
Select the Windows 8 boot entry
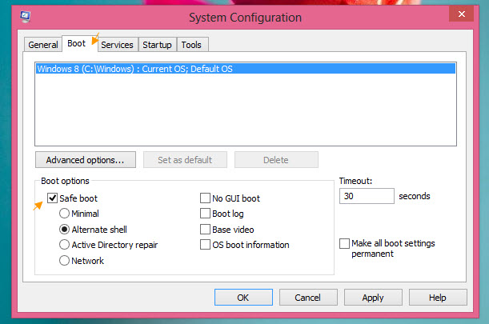[246, 69]
